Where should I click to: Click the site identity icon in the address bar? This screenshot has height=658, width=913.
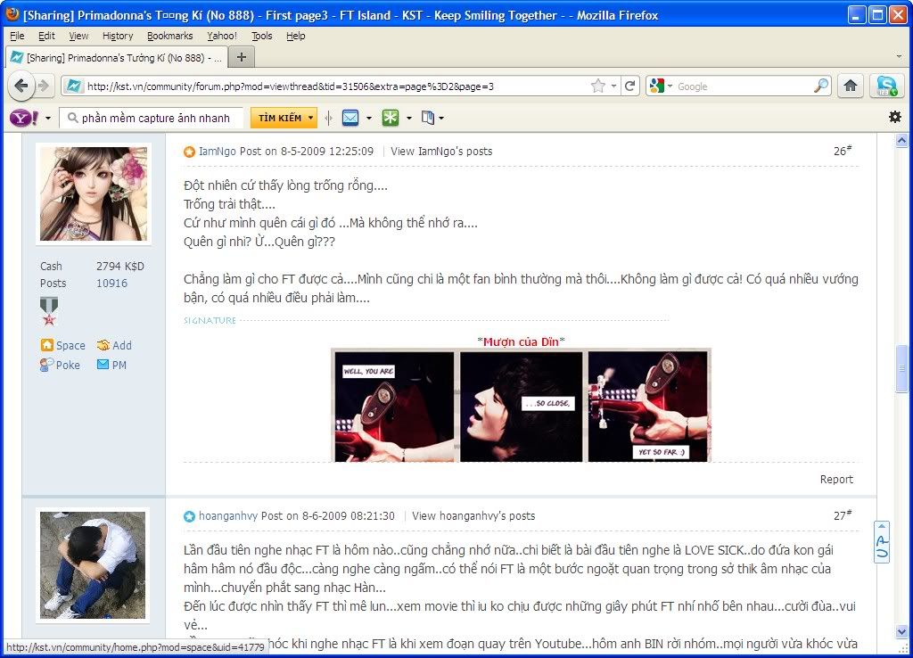(x=74, y=86)
